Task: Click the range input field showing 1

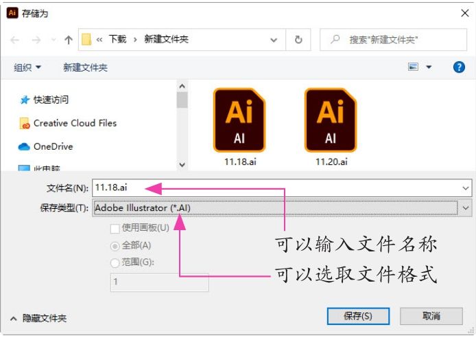Action: click(159, 282)
